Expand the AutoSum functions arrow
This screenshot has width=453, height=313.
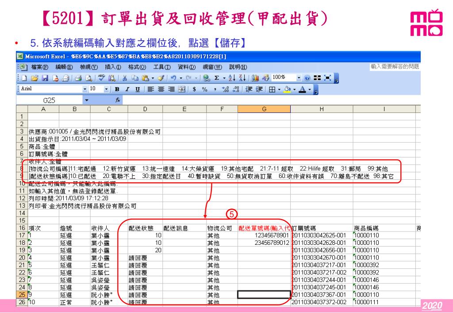click(224, 78)
